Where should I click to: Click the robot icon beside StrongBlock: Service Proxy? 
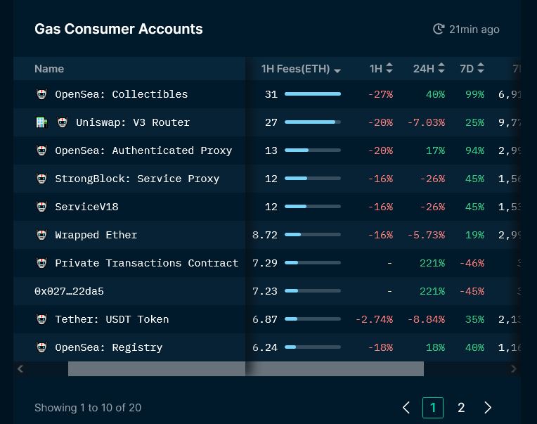(x=41, y=179)
